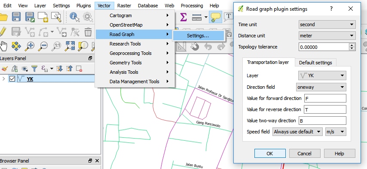Click the Text Annotation T icon
The height and width of the screenshot is (169, 367).
[x=229, y=17]
